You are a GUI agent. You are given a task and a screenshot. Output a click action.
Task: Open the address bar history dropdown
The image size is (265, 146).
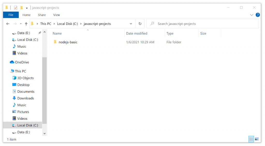[131, 24]
